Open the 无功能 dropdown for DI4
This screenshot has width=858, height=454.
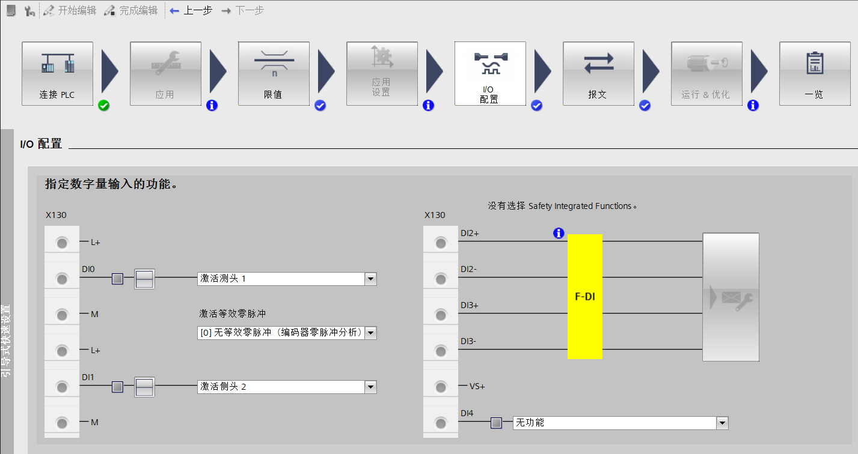pyautogui.click(x=721, y=423)
